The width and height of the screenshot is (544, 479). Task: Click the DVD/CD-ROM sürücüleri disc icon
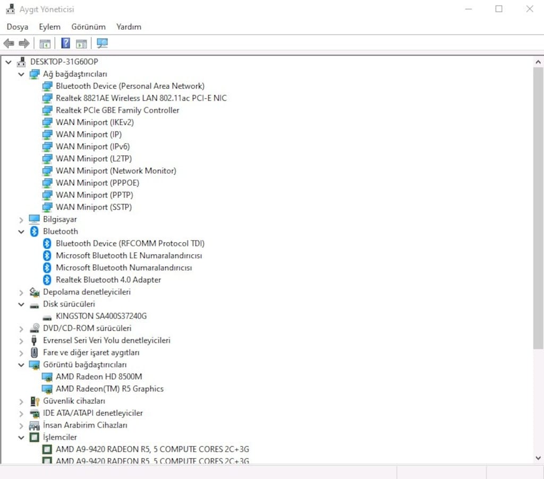(35, 328)
